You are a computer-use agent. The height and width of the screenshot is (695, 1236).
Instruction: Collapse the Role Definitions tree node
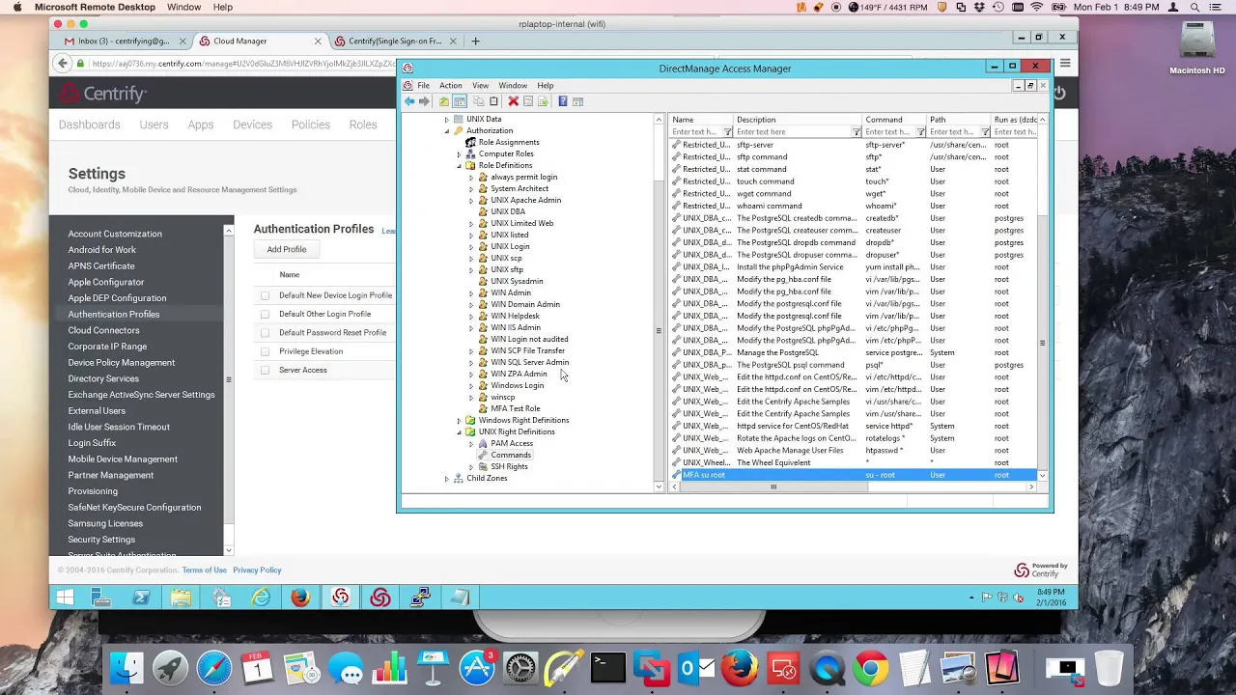pos(459,166)
